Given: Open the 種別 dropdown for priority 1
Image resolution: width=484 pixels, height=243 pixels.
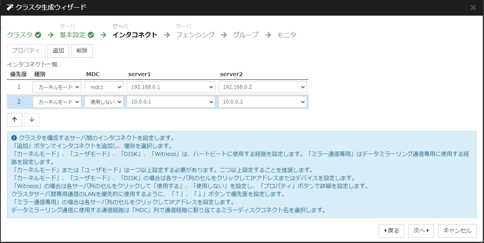Looking at the screenshot, I should (x=57, y=87).
